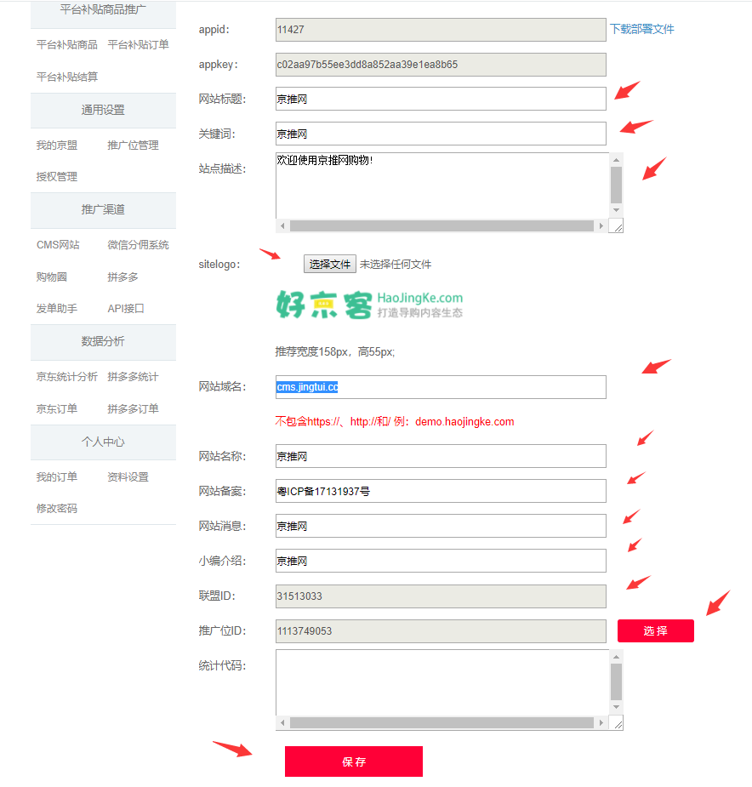The image size is (752, 787).
Task: Click the 网站标题 input field
Action: [x=441, y=99]
